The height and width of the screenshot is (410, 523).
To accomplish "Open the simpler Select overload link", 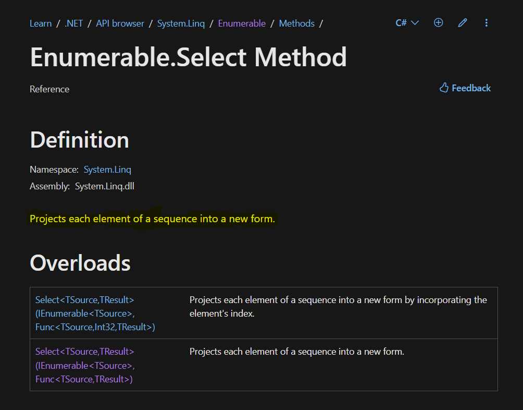I will (84, 365).
